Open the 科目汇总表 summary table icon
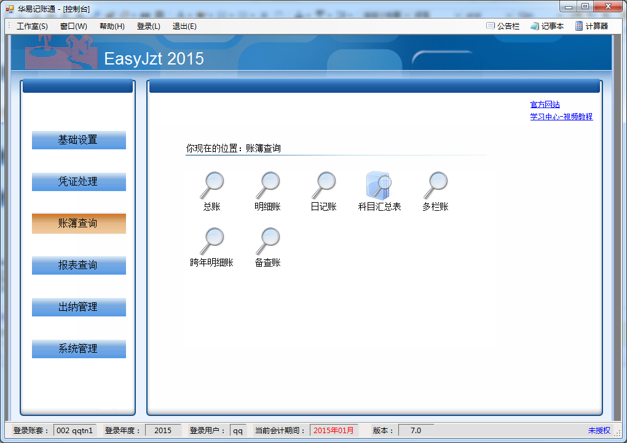 point(379,185)
